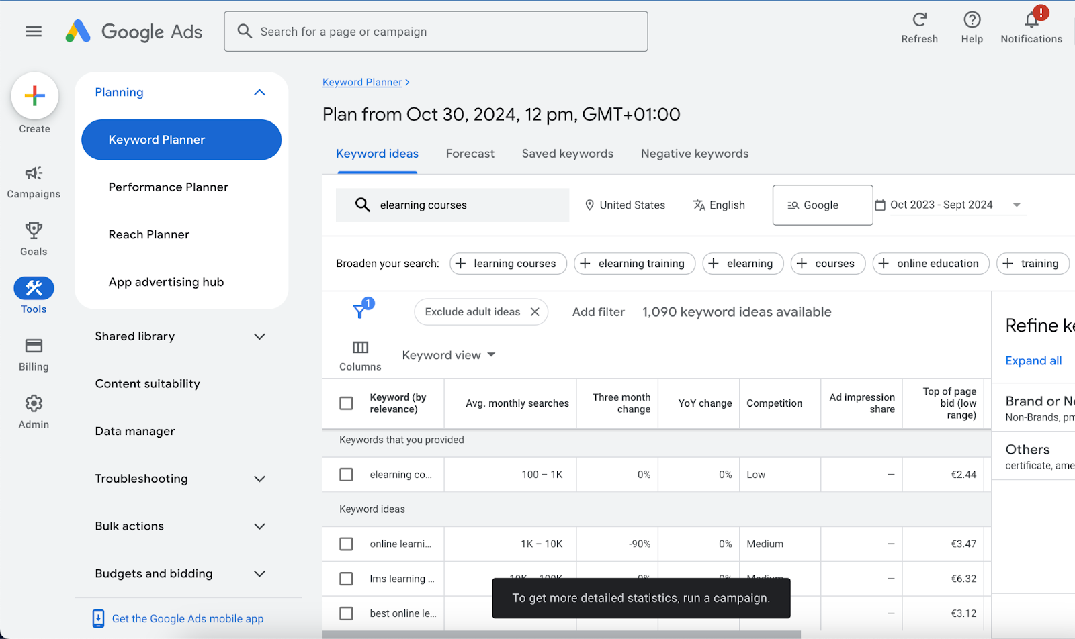The height and width of the screenshot is (639, 1075).
Task: Click Get the Google Ads mobile app
Action: pos(187,619)
